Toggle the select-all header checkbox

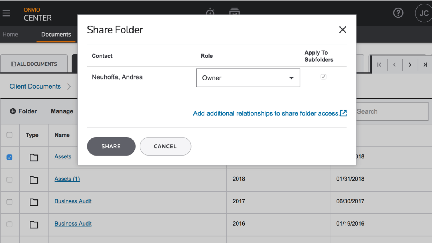coord(10,135)
